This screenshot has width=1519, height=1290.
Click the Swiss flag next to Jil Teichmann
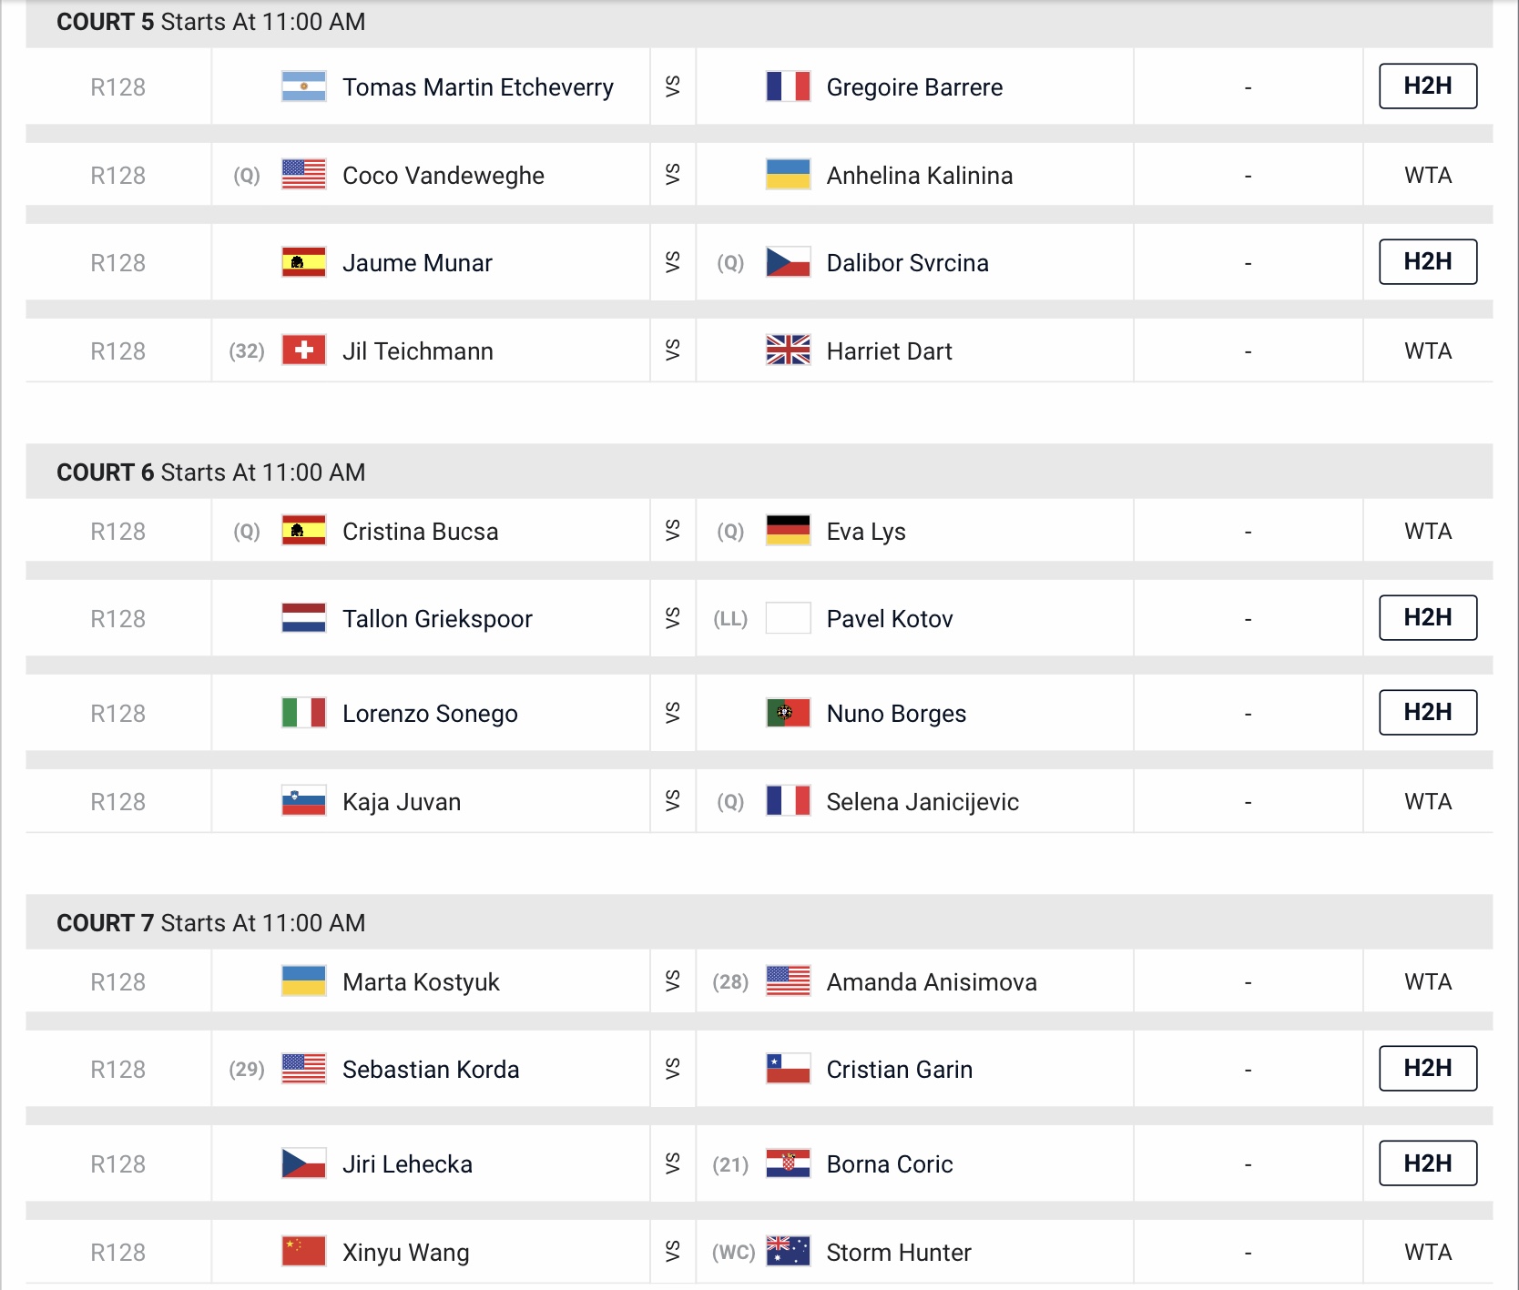click(303, 350)
